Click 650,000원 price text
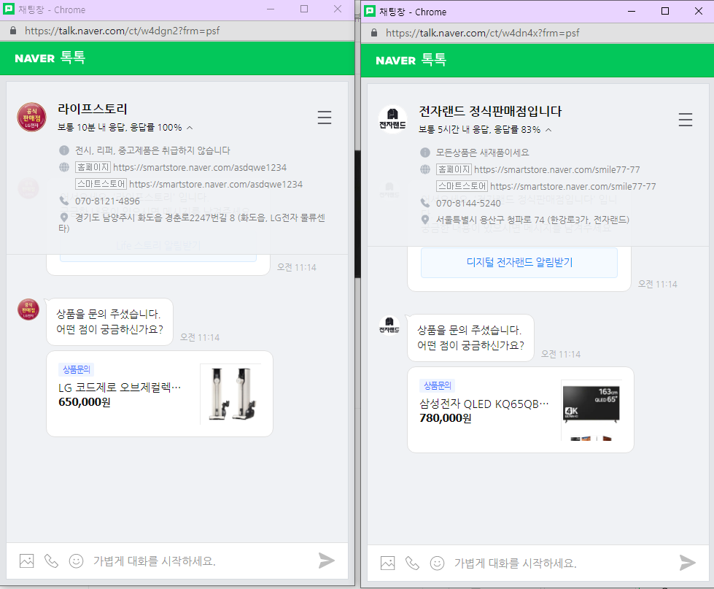This screenshot has height=589, width=714. (x=85, y=402)
